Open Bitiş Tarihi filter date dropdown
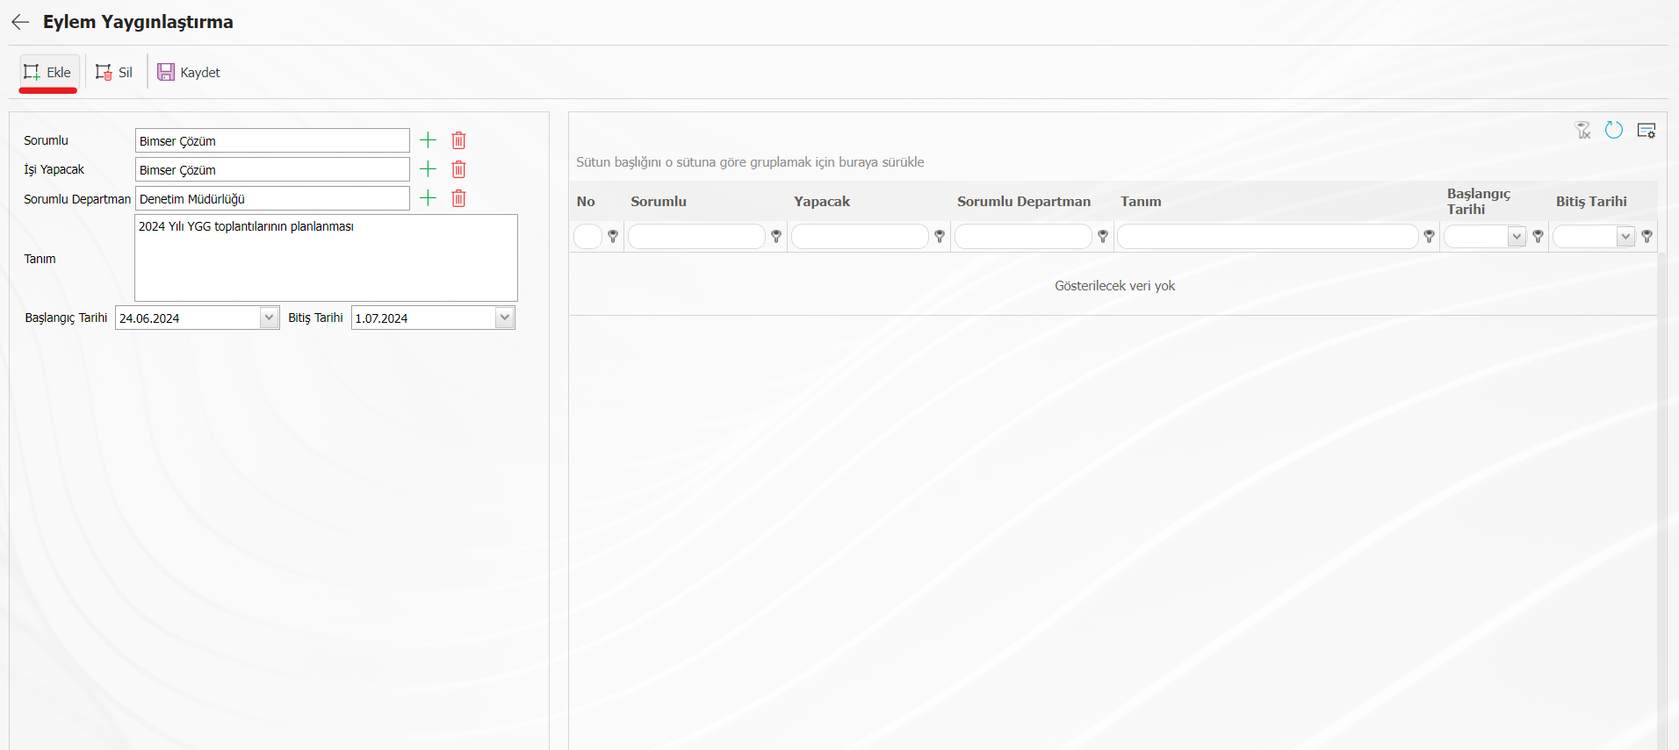Screen dimensions: 1679x750 click(1625, 236)
